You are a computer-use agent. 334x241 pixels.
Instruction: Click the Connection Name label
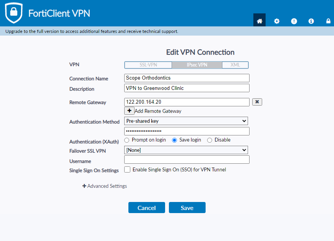(x=89, y=79)
